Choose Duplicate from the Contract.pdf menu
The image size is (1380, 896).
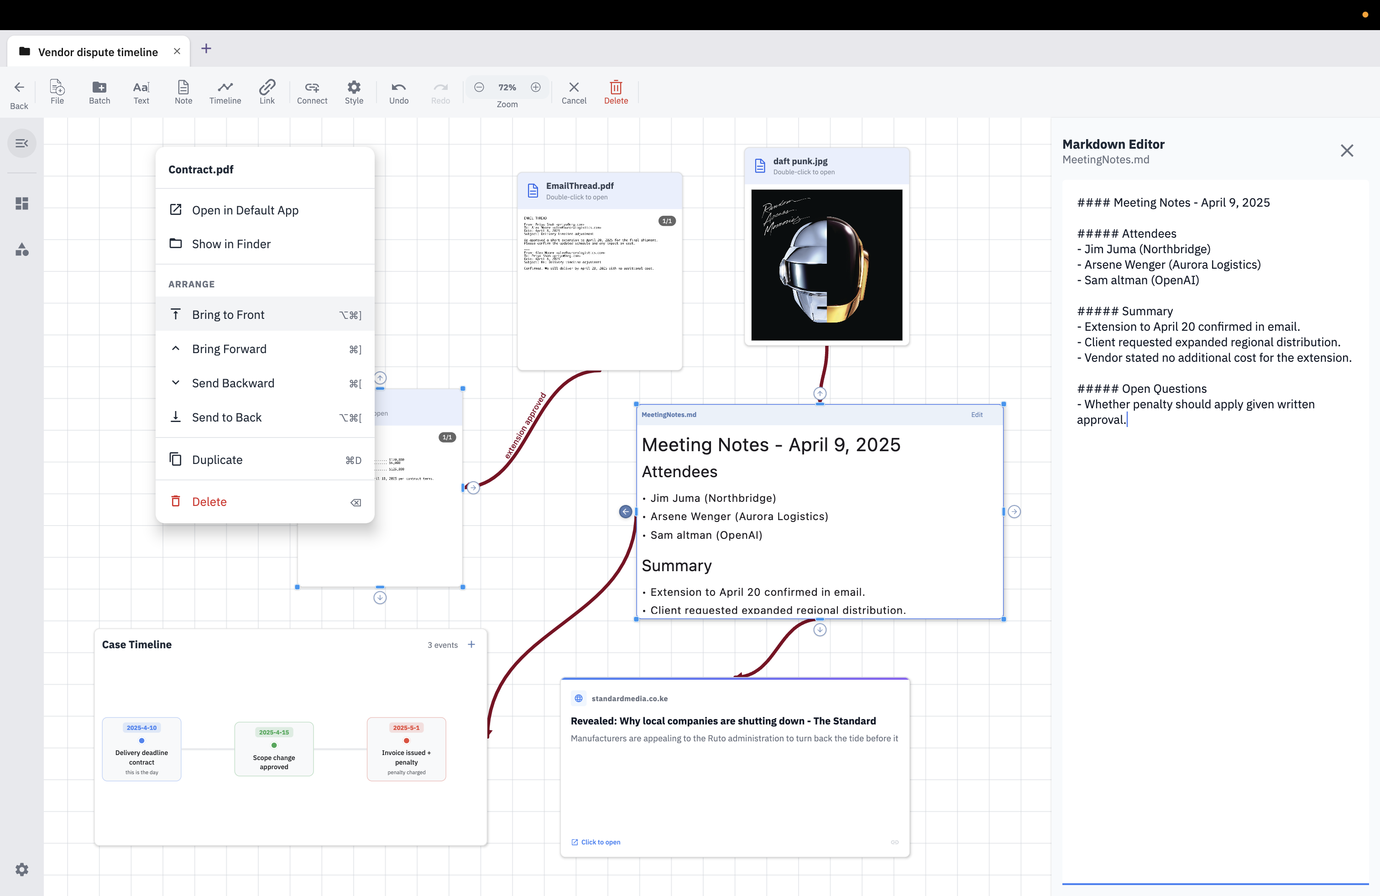[217, 459]
